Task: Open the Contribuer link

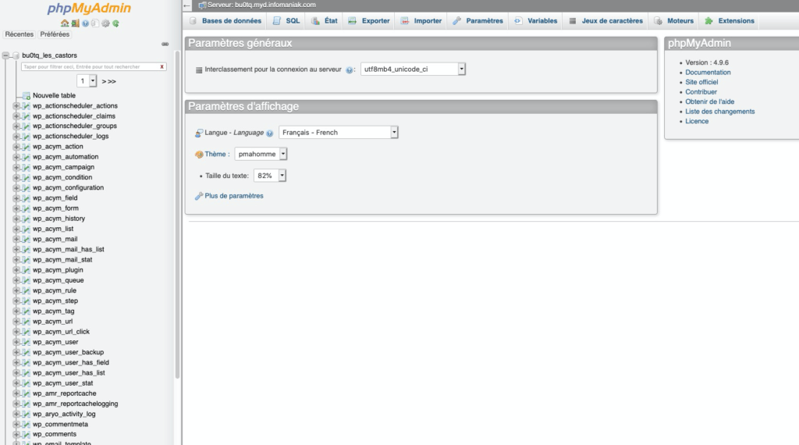Action: tap(701, 92)
